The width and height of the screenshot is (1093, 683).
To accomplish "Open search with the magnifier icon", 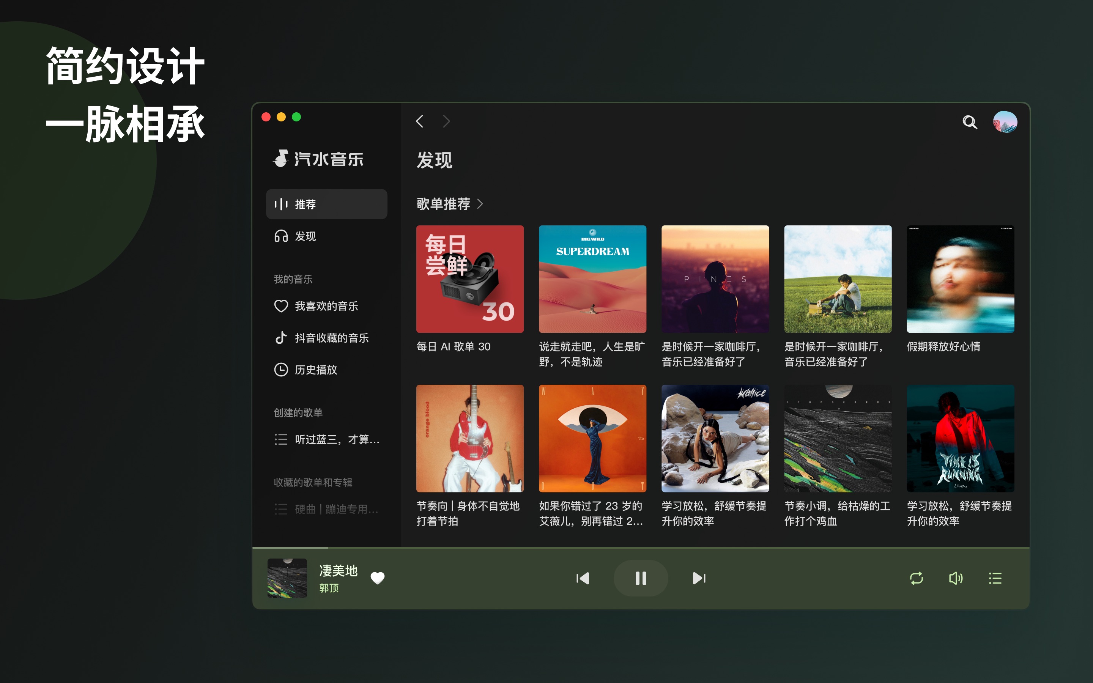I will tap(969, 122).
